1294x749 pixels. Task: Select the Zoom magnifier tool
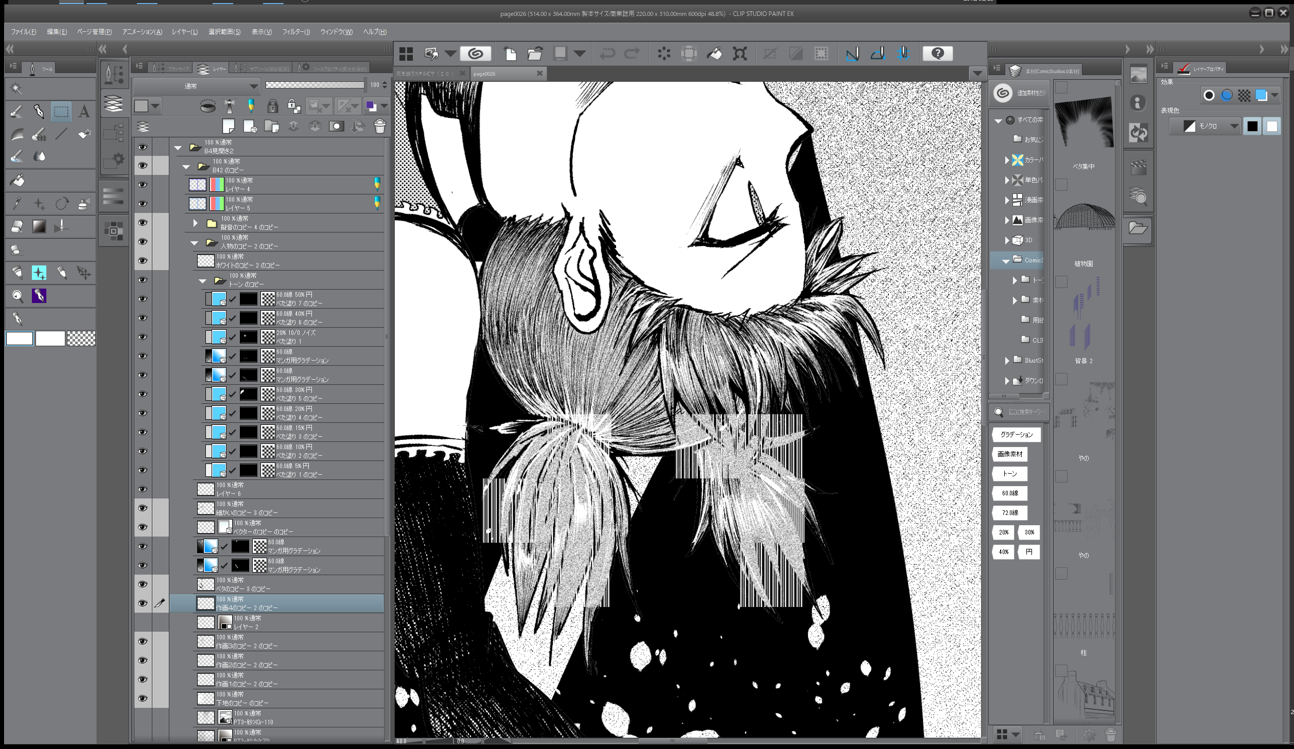coord(16,296)
